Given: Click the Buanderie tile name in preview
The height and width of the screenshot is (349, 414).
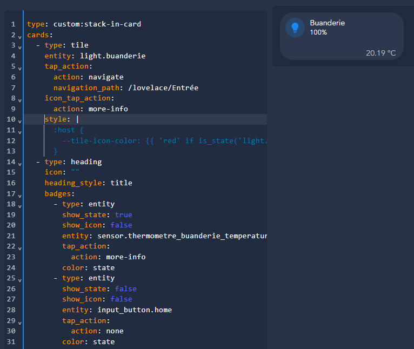Looking at the screenshot, I should [x=327, y=23].
